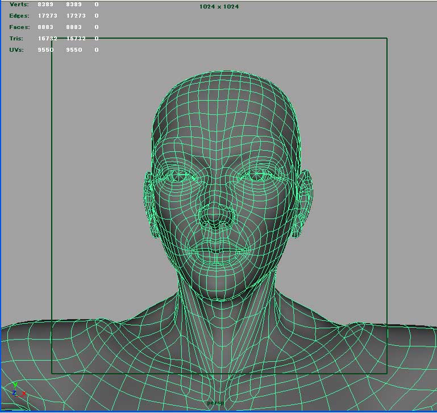The image size is (437, 413).
Task: Select the nose tip on the head mesh
Action: click(x=215, y=216)
